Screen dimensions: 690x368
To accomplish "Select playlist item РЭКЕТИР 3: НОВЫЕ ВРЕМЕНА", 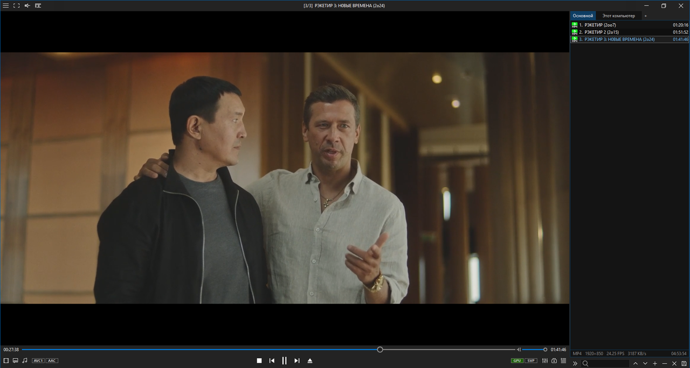I will coord(630,39).
